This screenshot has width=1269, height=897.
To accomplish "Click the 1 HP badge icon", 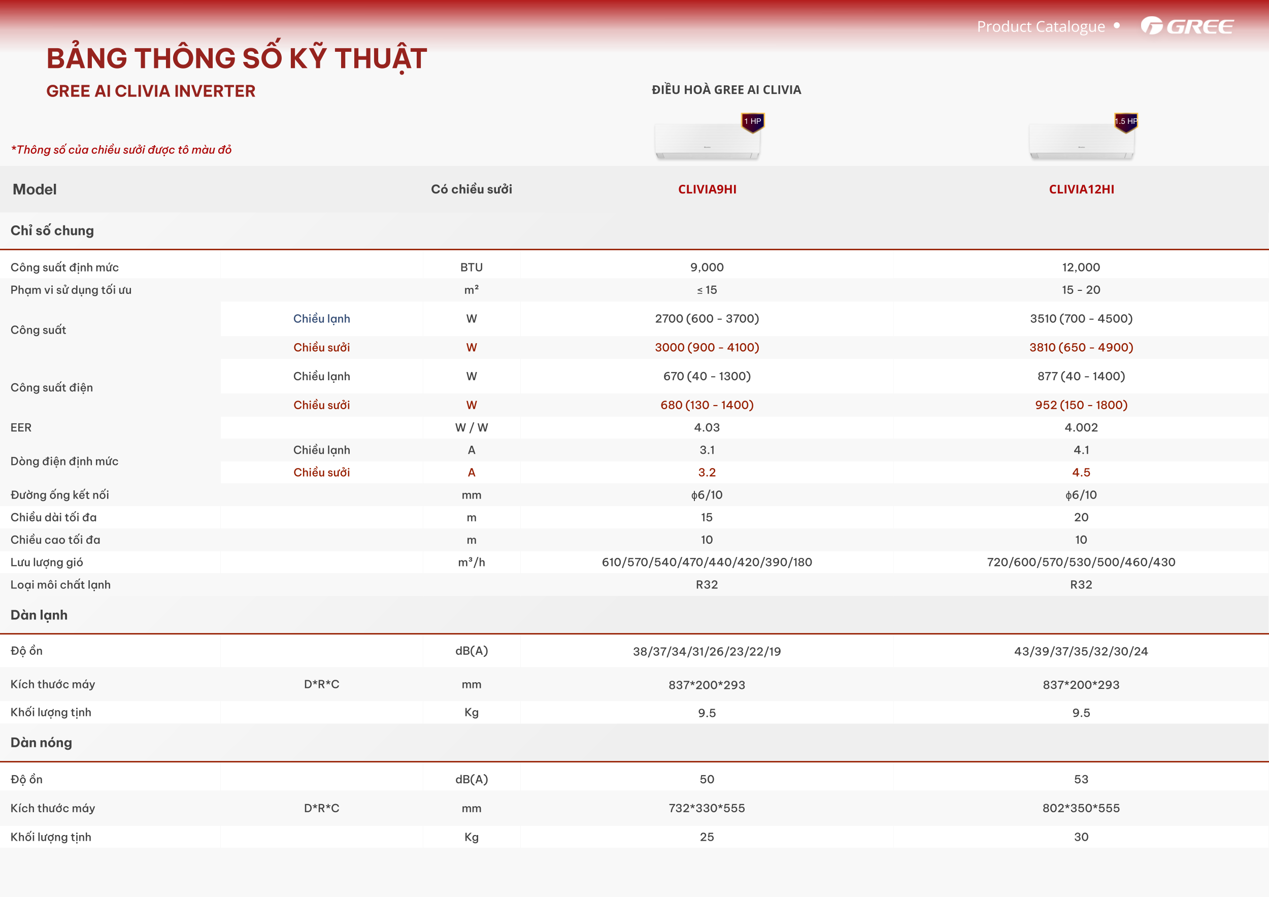I will point(752,122).
